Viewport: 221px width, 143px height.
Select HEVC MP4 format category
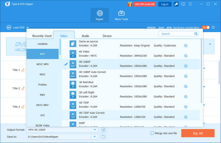[42, 64]
